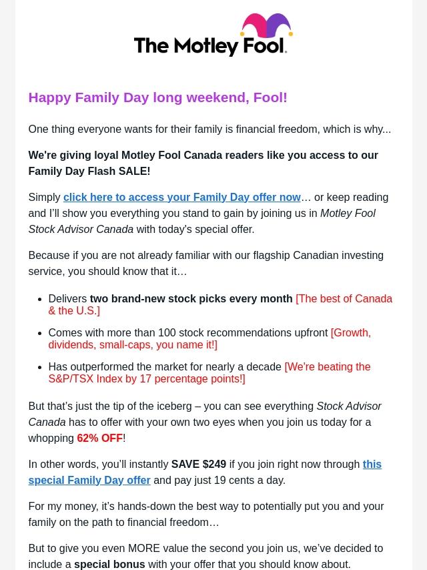
Task: Click red 'S&P/TSX Index by 17 percentage points' text
Action: pyautogui.click(x=146, y=379)
